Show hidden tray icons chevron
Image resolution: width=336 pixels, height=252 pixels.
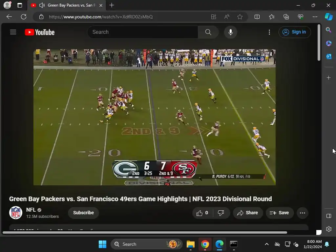pos(266,244)
